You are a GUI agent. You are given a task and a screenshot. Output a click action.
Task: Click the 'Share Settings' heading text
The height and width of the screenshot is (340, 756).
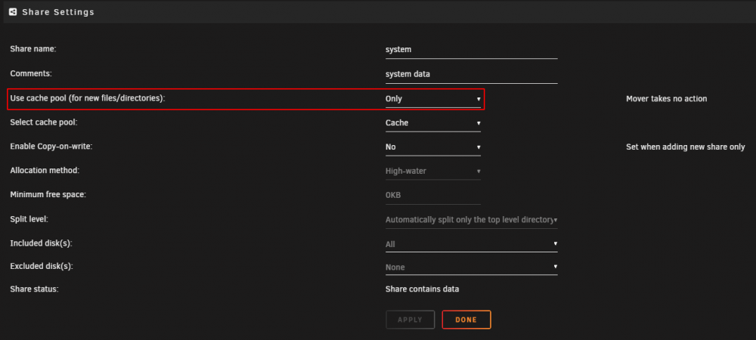coord(58,12)
